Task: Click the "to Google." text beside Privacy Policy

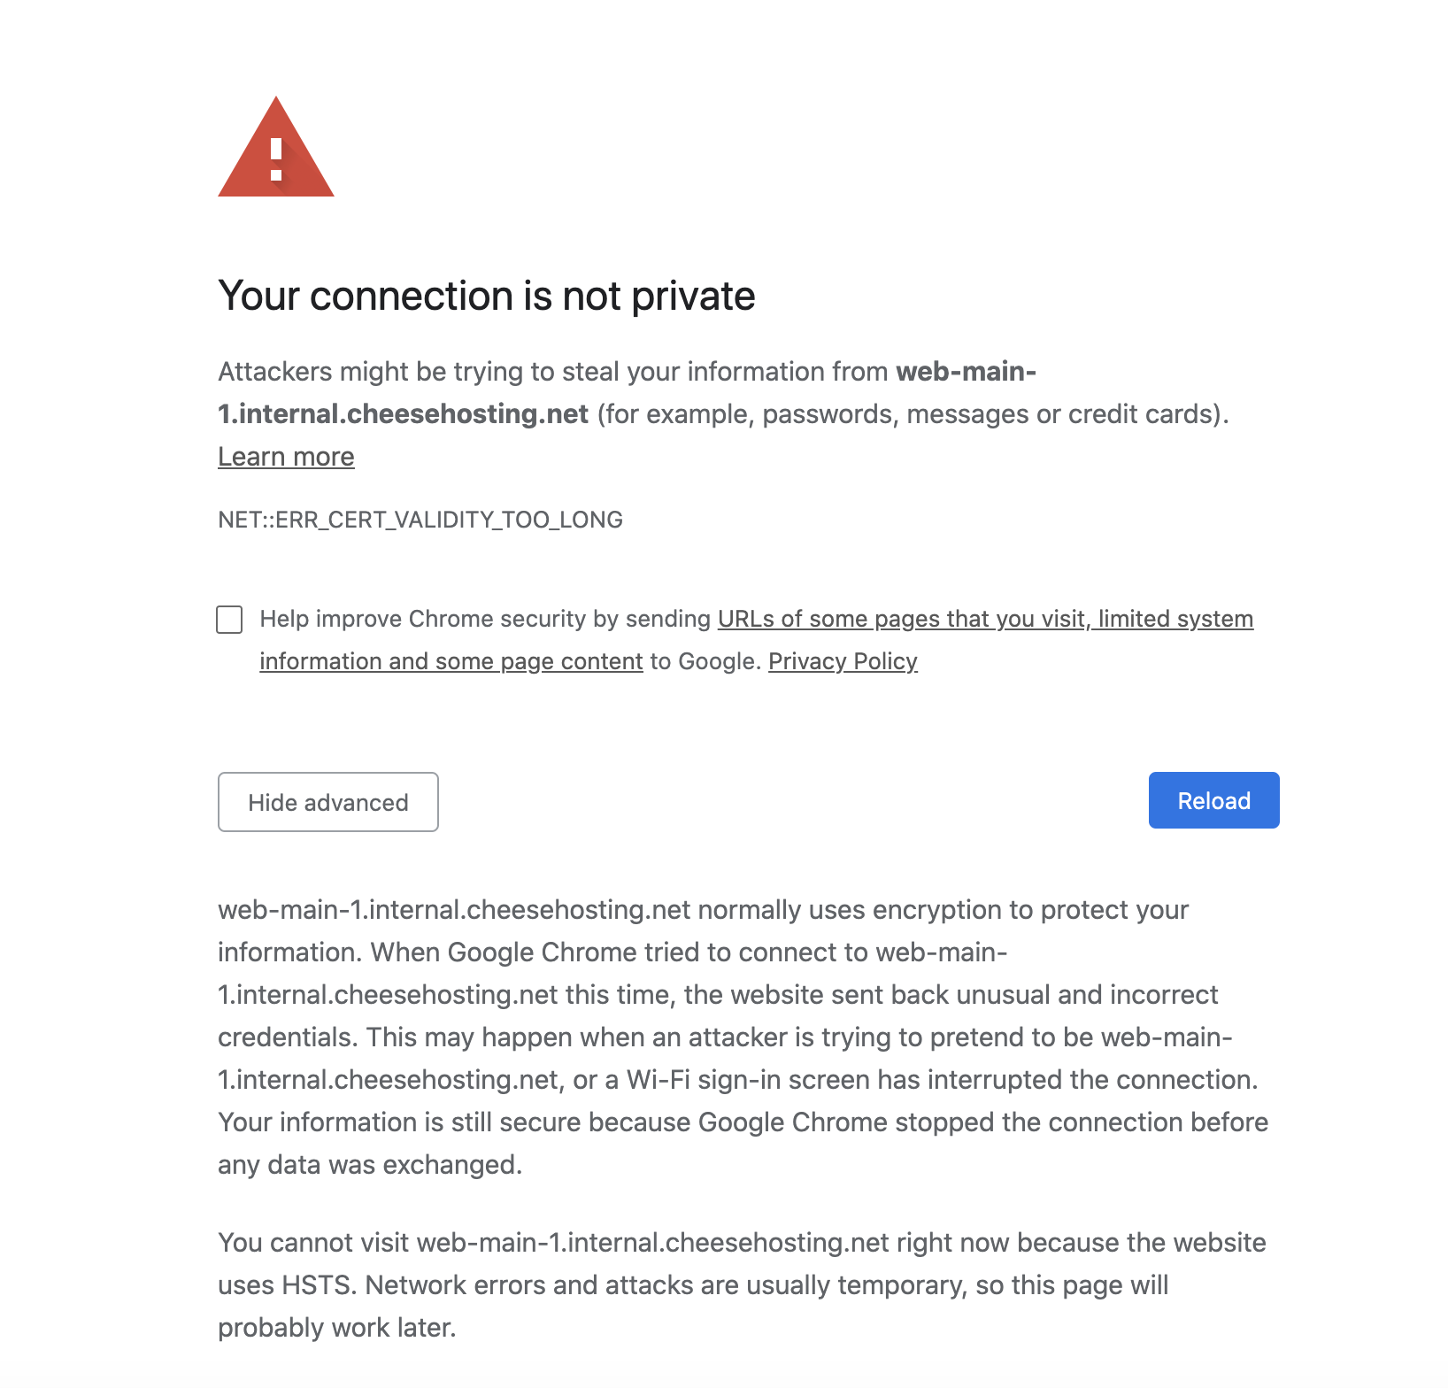Action: pyautogui.click(x=705, y=661)
